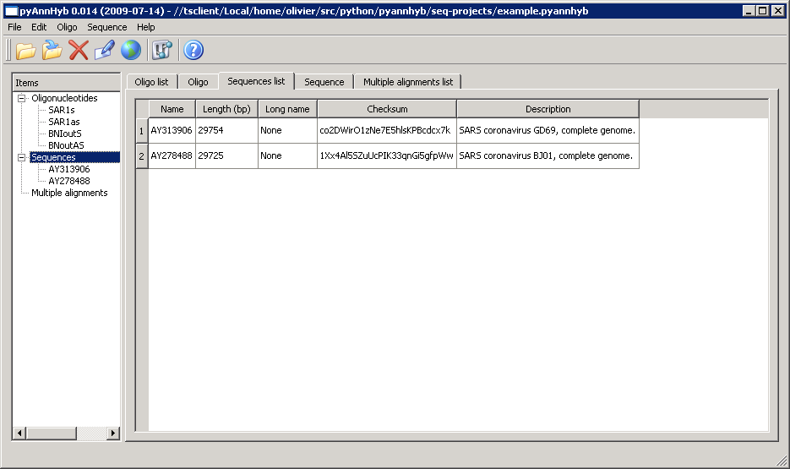
Task: Select AY278488 in the Items tree
Action: coord(68,181)
